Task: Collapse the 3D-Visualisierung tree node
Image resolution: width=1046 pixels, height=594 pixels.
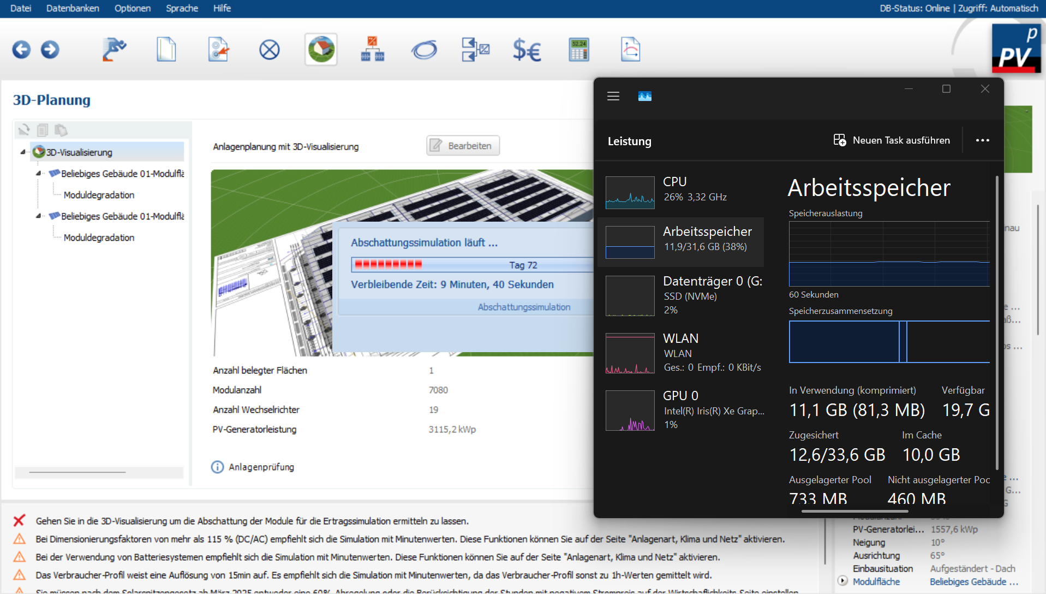Action: pyautogui.click(x=23, y=152)
